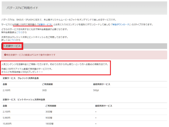Click the ご利用期間 header in the クレジット決済 table
Viewport: 169px width, 127px height.
[x=48, y=84]
